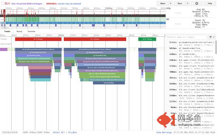This screenshot has height=135, width=217.
Task: Select the BuildQueue#update scope bar
Action: (x=102, y=74)
